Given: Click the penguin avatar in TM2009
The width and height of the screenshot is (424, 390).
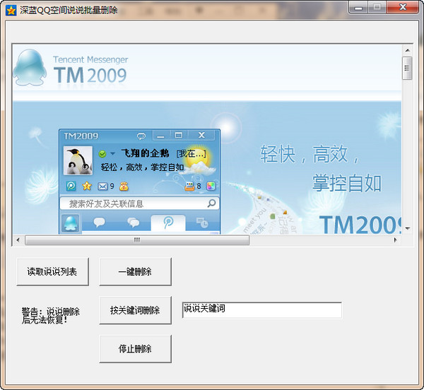Looking at the screenshot, I should (78, 160).
